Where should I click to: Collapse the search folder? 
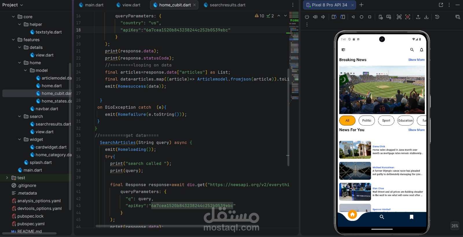pyautogui.click(x=19, y=116)
